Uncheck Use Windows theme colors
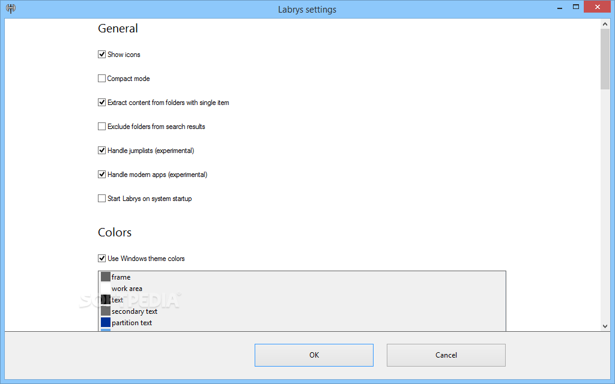This screenshot has width=615, height=384. [x=101, y=258]
